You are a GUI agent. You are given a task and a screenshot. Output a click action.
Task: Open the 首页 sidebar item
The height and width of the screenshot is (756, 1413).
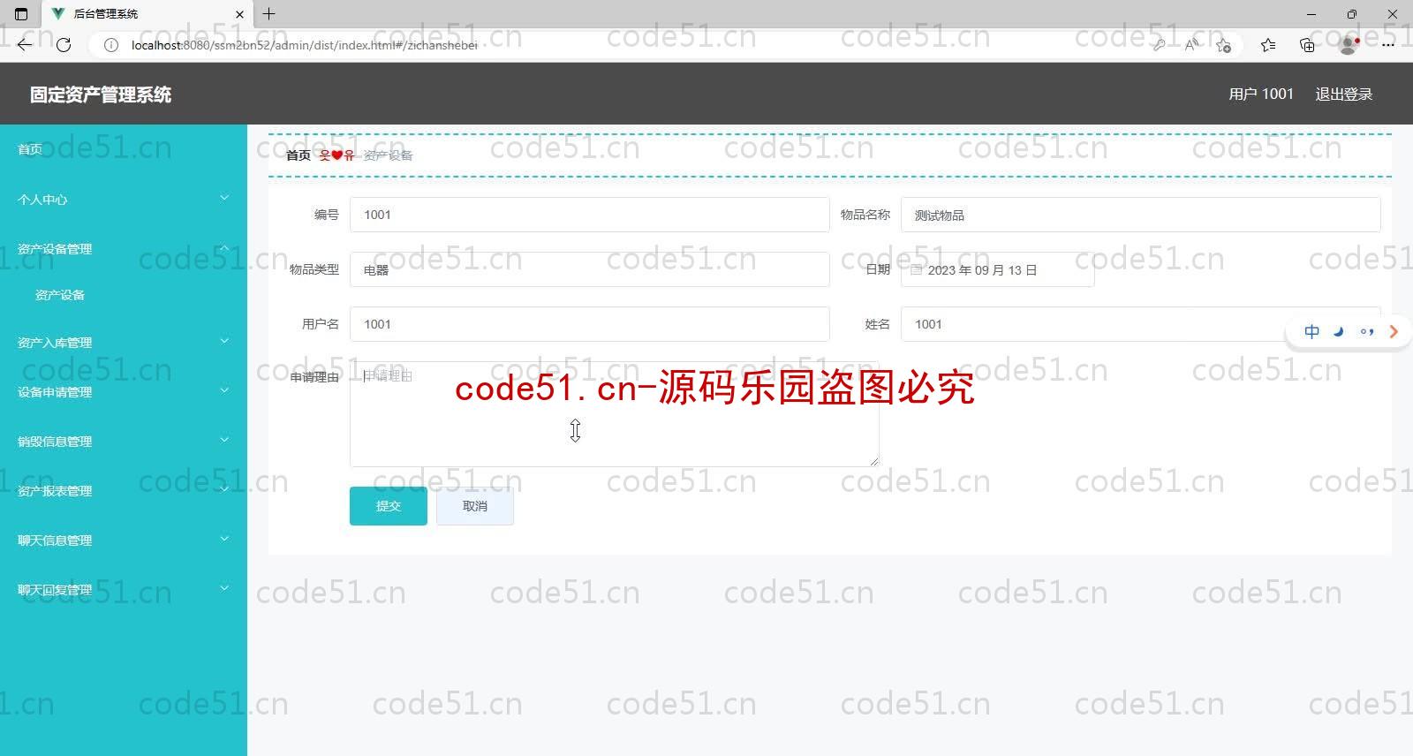(124, 149)
